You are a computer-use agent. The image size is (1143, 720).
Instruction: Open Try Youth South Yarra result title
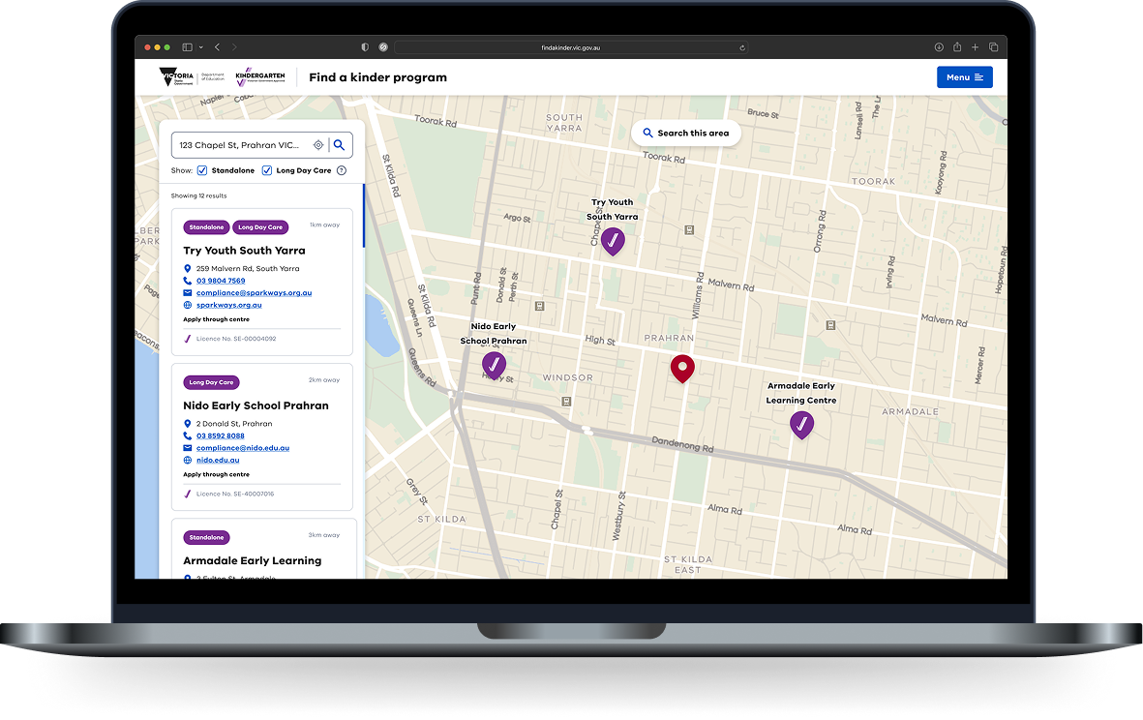pos(244,251)
